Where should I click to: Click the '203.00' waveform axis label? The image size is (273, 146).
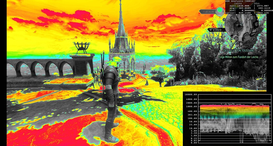click(x=192, y=115)
